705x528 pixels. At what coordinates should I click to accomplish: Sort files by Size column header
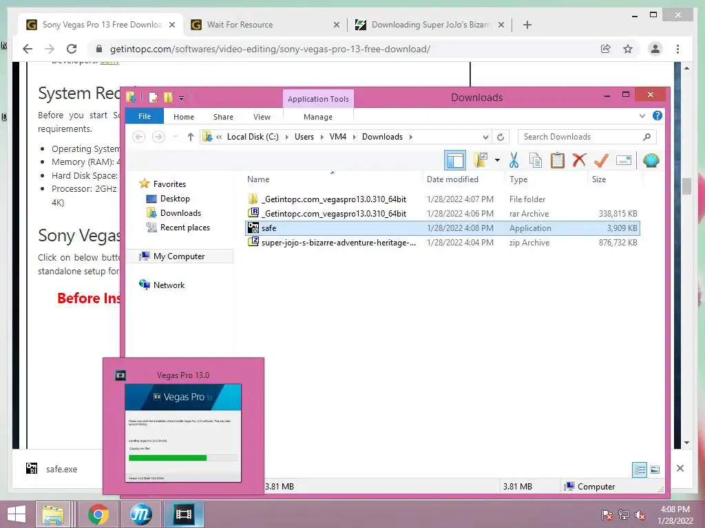[x=598, y=179]
